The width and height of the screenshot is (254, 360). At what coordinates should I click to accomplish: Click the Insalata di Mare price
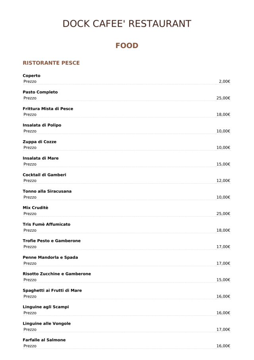(x=223, y=164)
